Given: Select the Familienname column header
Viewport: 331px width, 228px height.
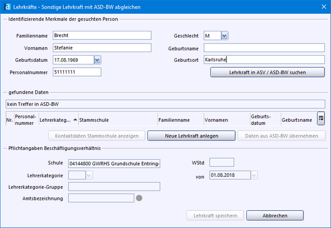Looking at the screenshot, I should coord(174,119).
